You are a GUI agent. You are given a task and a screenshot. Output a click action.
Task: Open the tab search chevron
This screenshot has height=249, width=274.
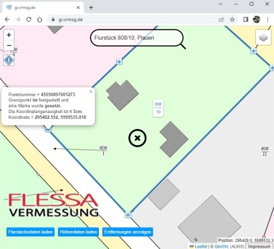(x=220, y=4)
